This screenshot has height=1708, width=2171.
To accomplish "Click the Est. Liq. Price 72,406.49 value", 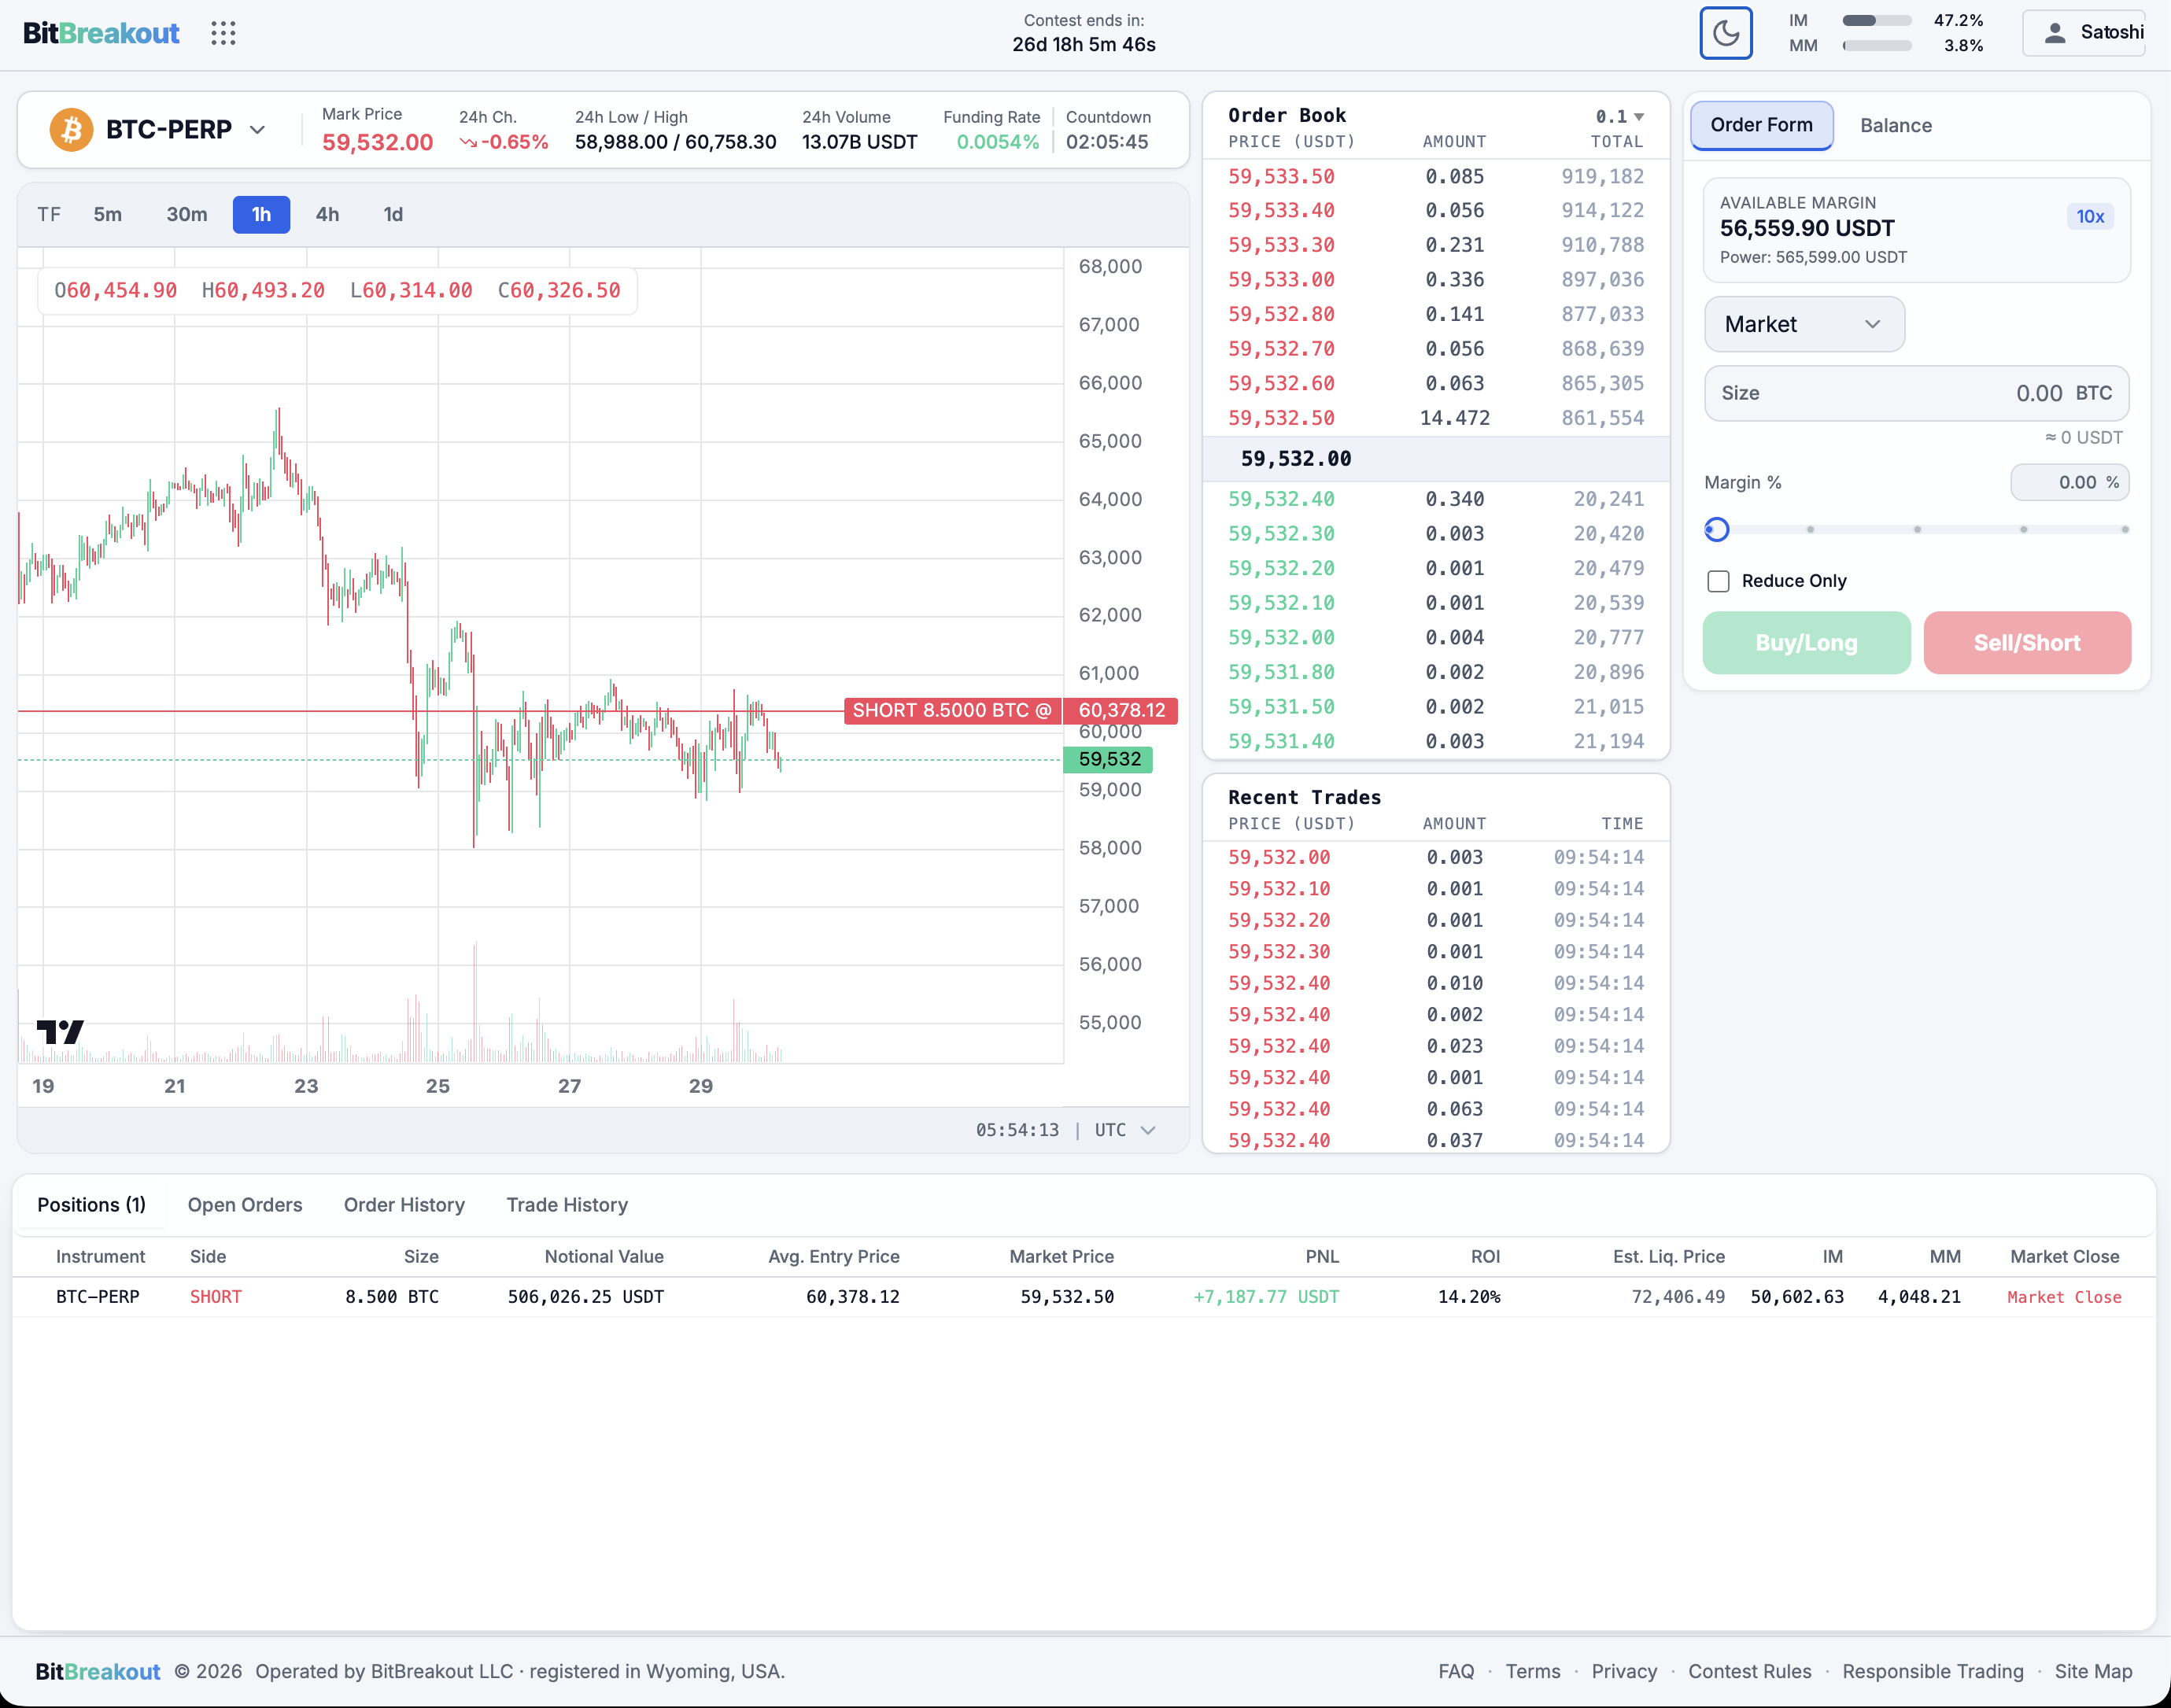I will point(1678,1297).
